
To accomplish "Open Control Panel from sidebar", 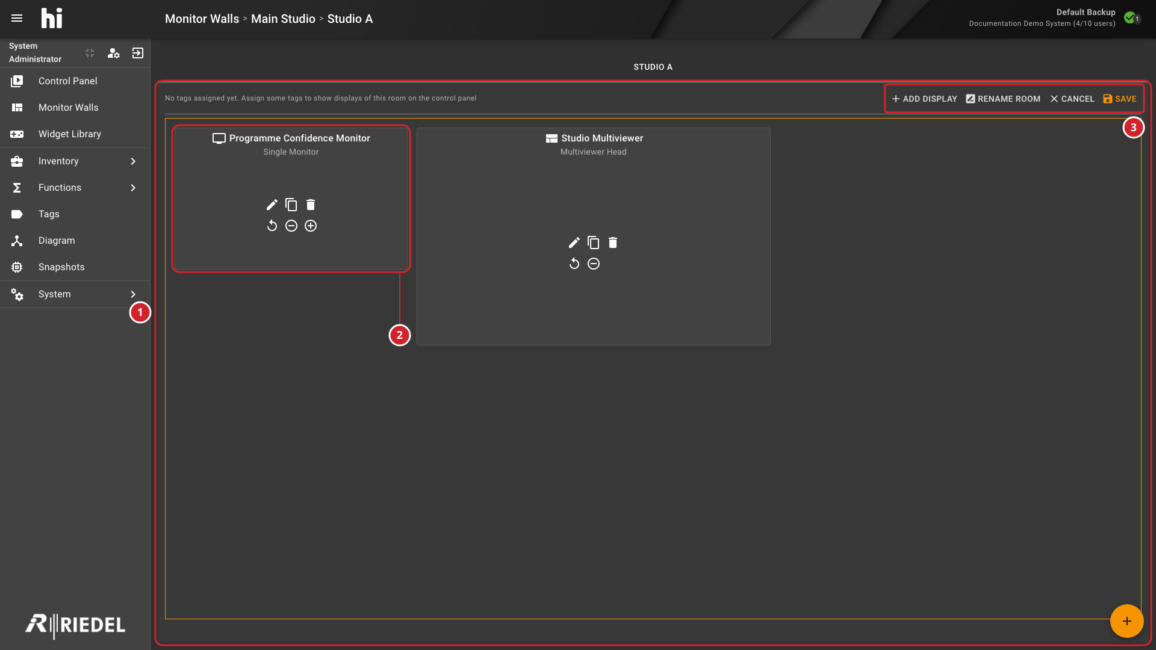I will click(75, 81).
